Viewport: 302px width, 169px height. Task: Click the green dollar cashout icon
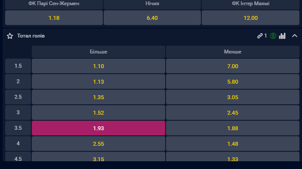pyautogui.click(x=273, y=36)
